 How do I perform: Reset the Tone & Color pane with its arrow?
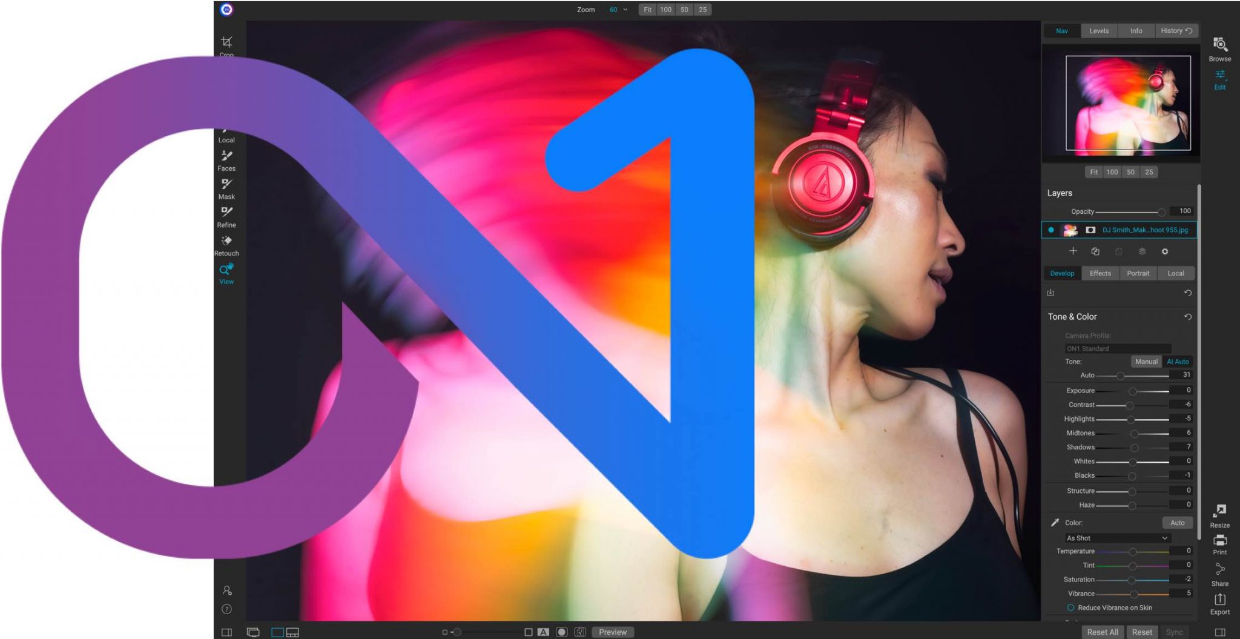[x=1187, y=317]
